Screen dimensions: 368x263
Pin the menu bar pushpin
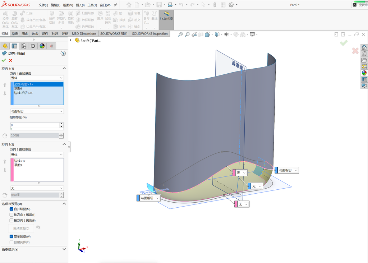[x=115, y=5]
